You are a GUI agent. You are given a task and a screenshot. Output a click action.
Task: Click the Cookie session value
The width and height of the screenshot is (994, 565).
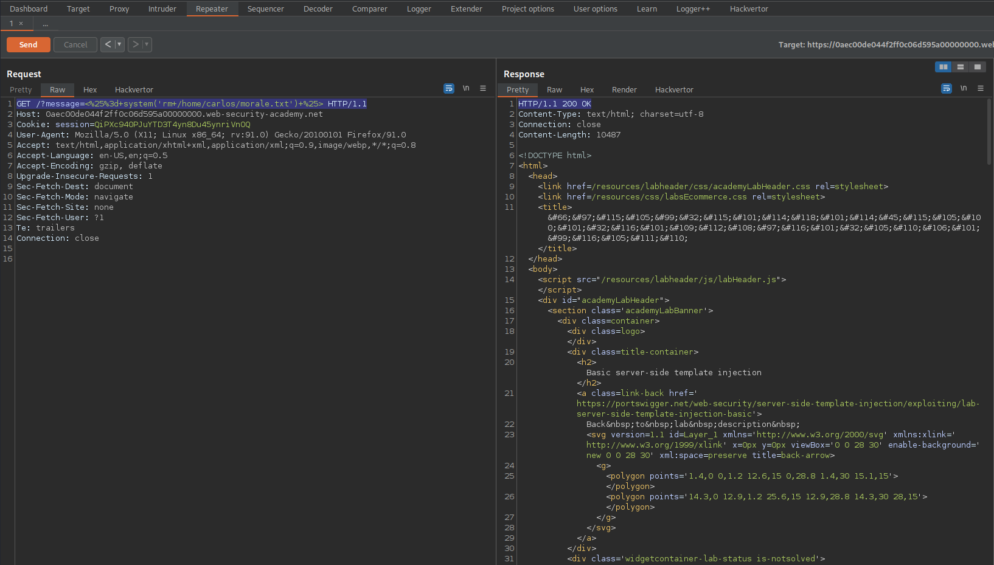click(172, 124)
